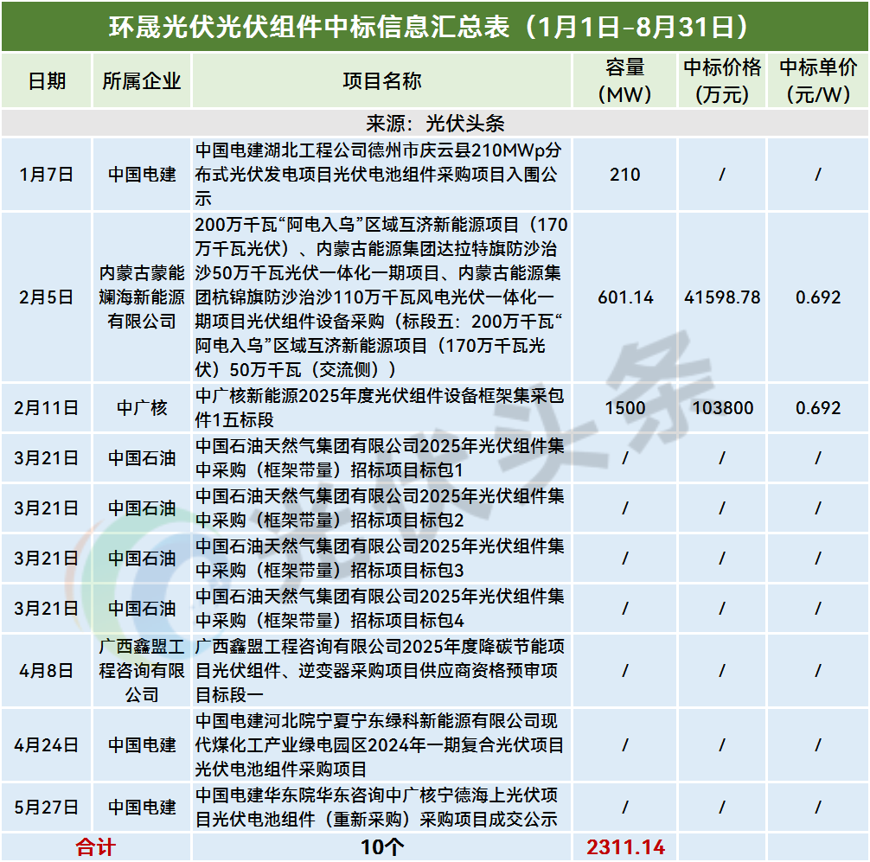Click the 中国石油 招标项目标包4 project name
870x862 pixels.
tap(380, 609)
